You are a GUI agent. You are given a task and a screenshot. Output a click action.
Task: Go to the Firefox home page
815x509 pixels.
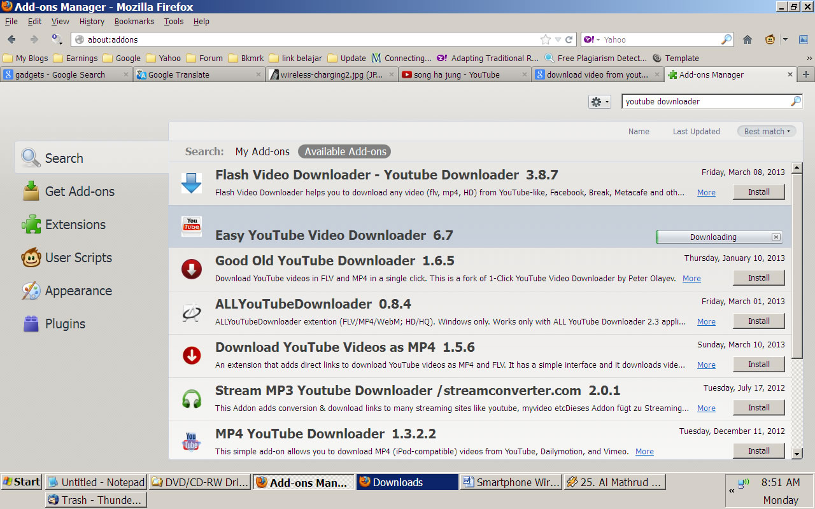748,39
